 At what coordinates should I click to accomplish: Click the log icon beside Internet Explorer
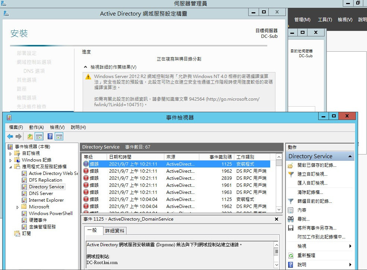tap(24, 200)
